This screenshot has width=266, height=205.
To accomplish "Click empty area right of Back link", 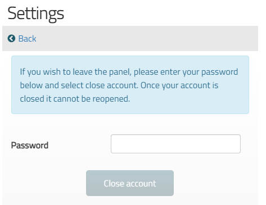I will pos(146,39).
